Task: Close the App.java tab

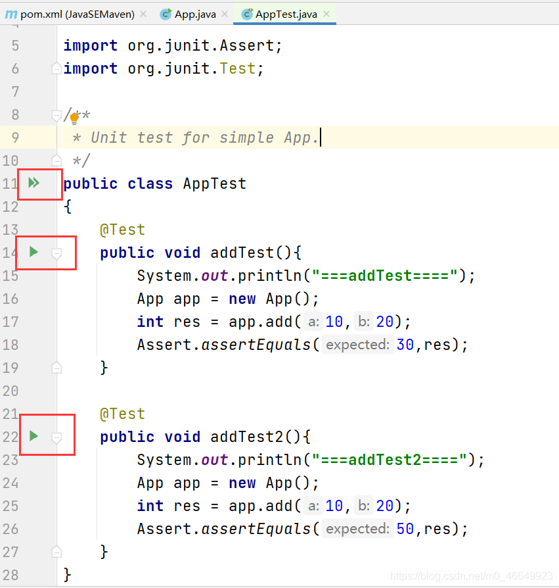Action: [225, 14]
